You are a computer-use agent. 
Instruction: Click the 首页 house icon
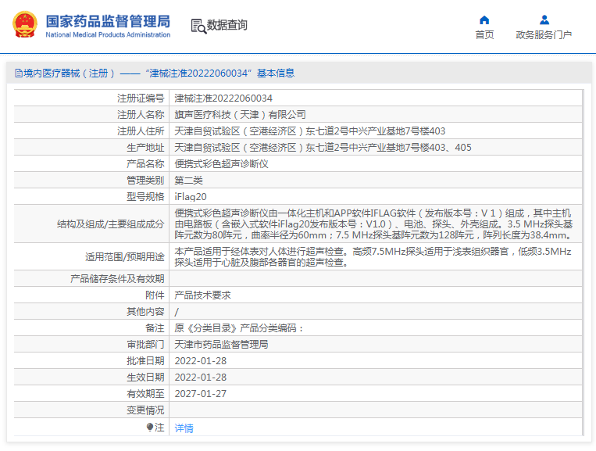tap(484, 20)
